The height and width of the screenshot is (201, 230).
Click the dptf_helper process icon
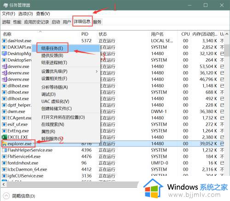coord(4,105)
